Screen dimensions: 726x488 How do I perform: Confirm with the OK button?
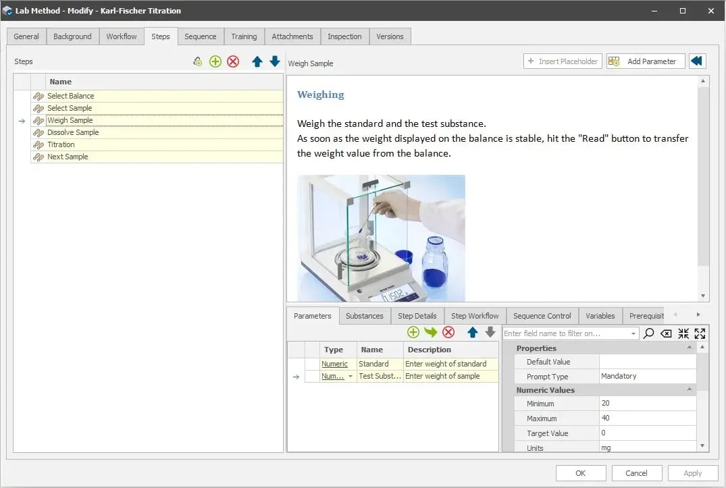coord(581,473)
